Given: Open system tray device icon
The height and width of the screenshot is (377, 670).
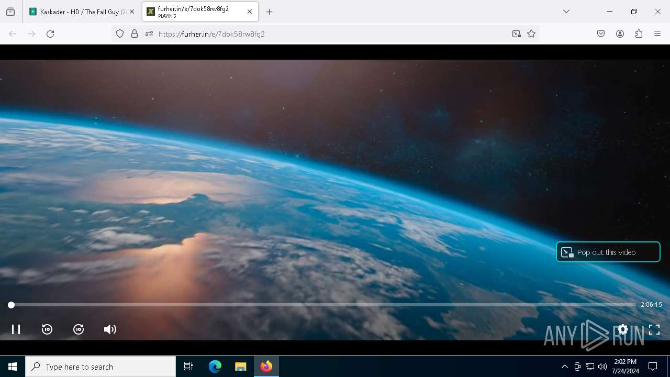Looking at the screenshot, I should (577, 367).
